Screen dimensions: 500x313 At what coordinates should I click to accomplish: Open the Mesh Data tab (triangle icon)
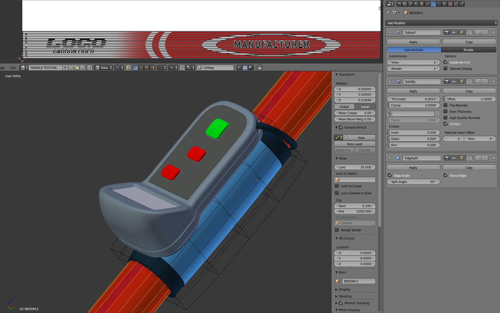pos(439,4)
